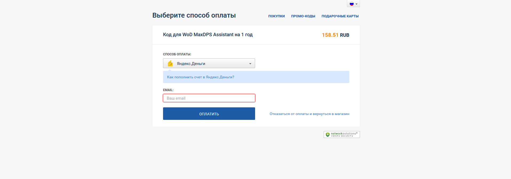511x179 pixels.
Task: Open the ПОКУПКИ menu item
Action: point(276,16)
